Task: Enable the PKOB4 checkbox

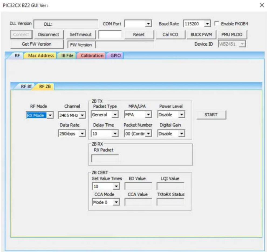Action: [217, 23]
